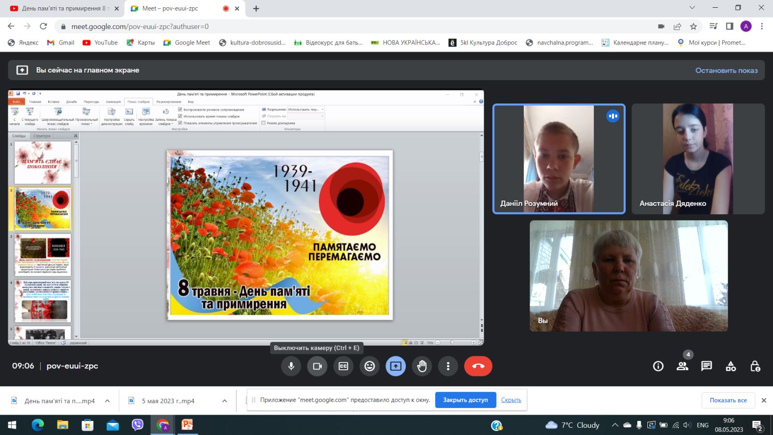Open the activities panel
This screenshot has height=435, width=773.
click(730, 366)
